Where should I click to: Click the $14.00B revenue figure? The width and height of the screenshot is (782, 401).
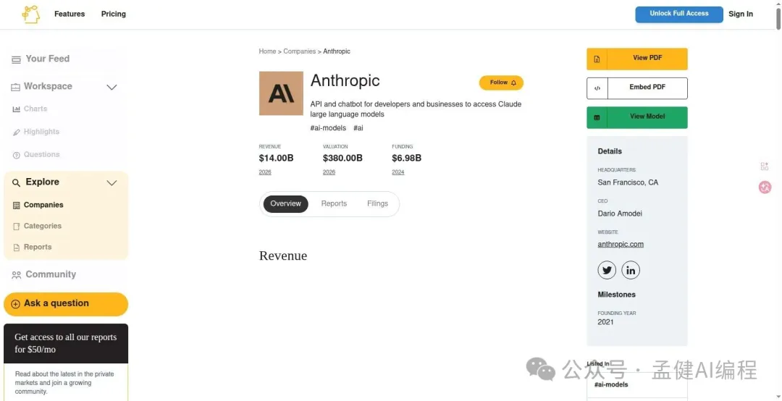[x=277, y=159]
